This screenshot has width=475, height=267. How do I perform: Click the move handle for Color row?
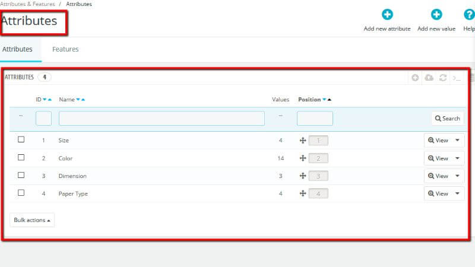(x=303, y=158)
